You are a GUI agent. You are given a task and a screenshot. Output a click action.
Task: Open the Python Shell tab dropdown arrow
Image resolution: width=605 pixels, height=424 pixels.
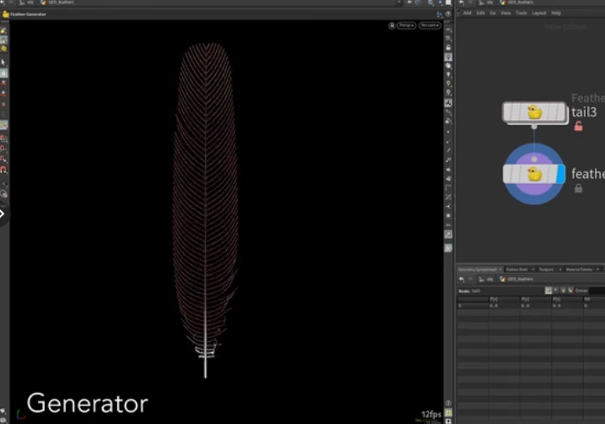(532, 269)
